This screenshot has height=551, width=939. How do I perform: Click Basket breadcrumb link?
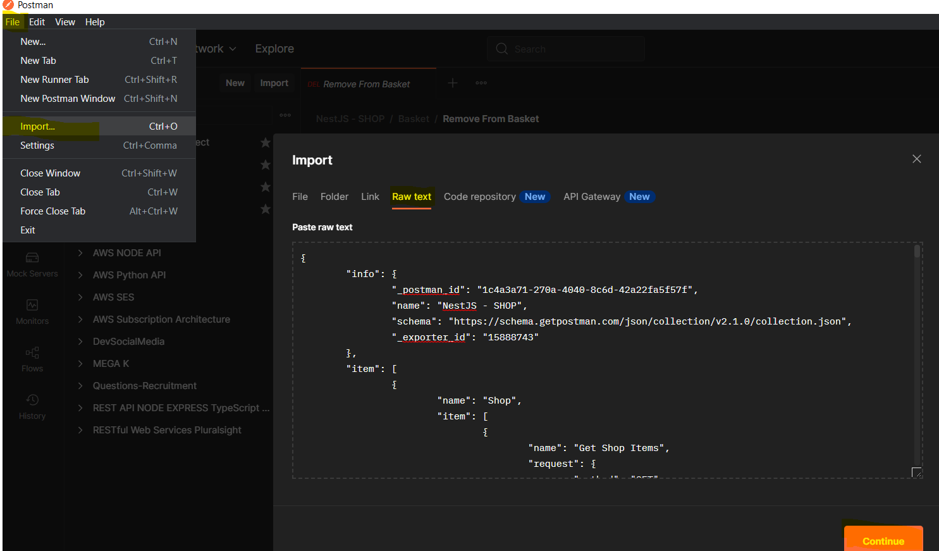[x=414, y=119]
